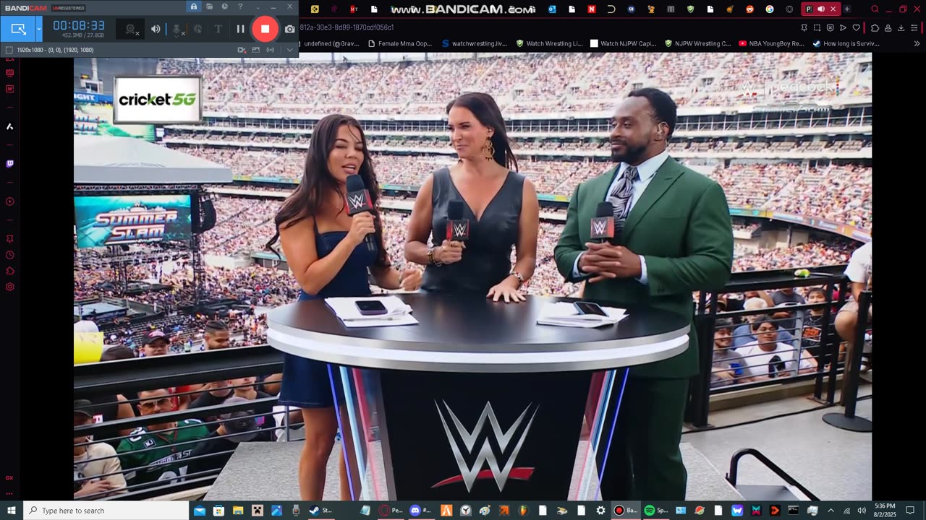Open history clock in Opera GX sidebar
926x520 pixels.
9,255
